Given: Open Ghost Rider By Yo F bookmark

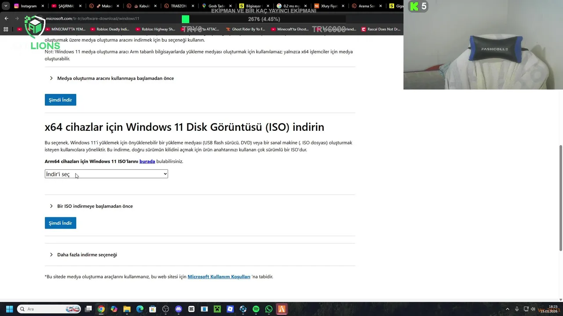Looking at the screenshot, I should [245, 29].
